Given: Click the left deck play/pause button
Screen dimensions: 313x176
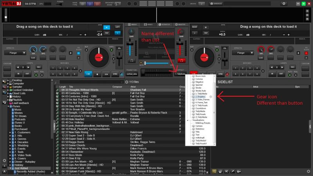Looking at the screenshot, I should click(106, 74).
